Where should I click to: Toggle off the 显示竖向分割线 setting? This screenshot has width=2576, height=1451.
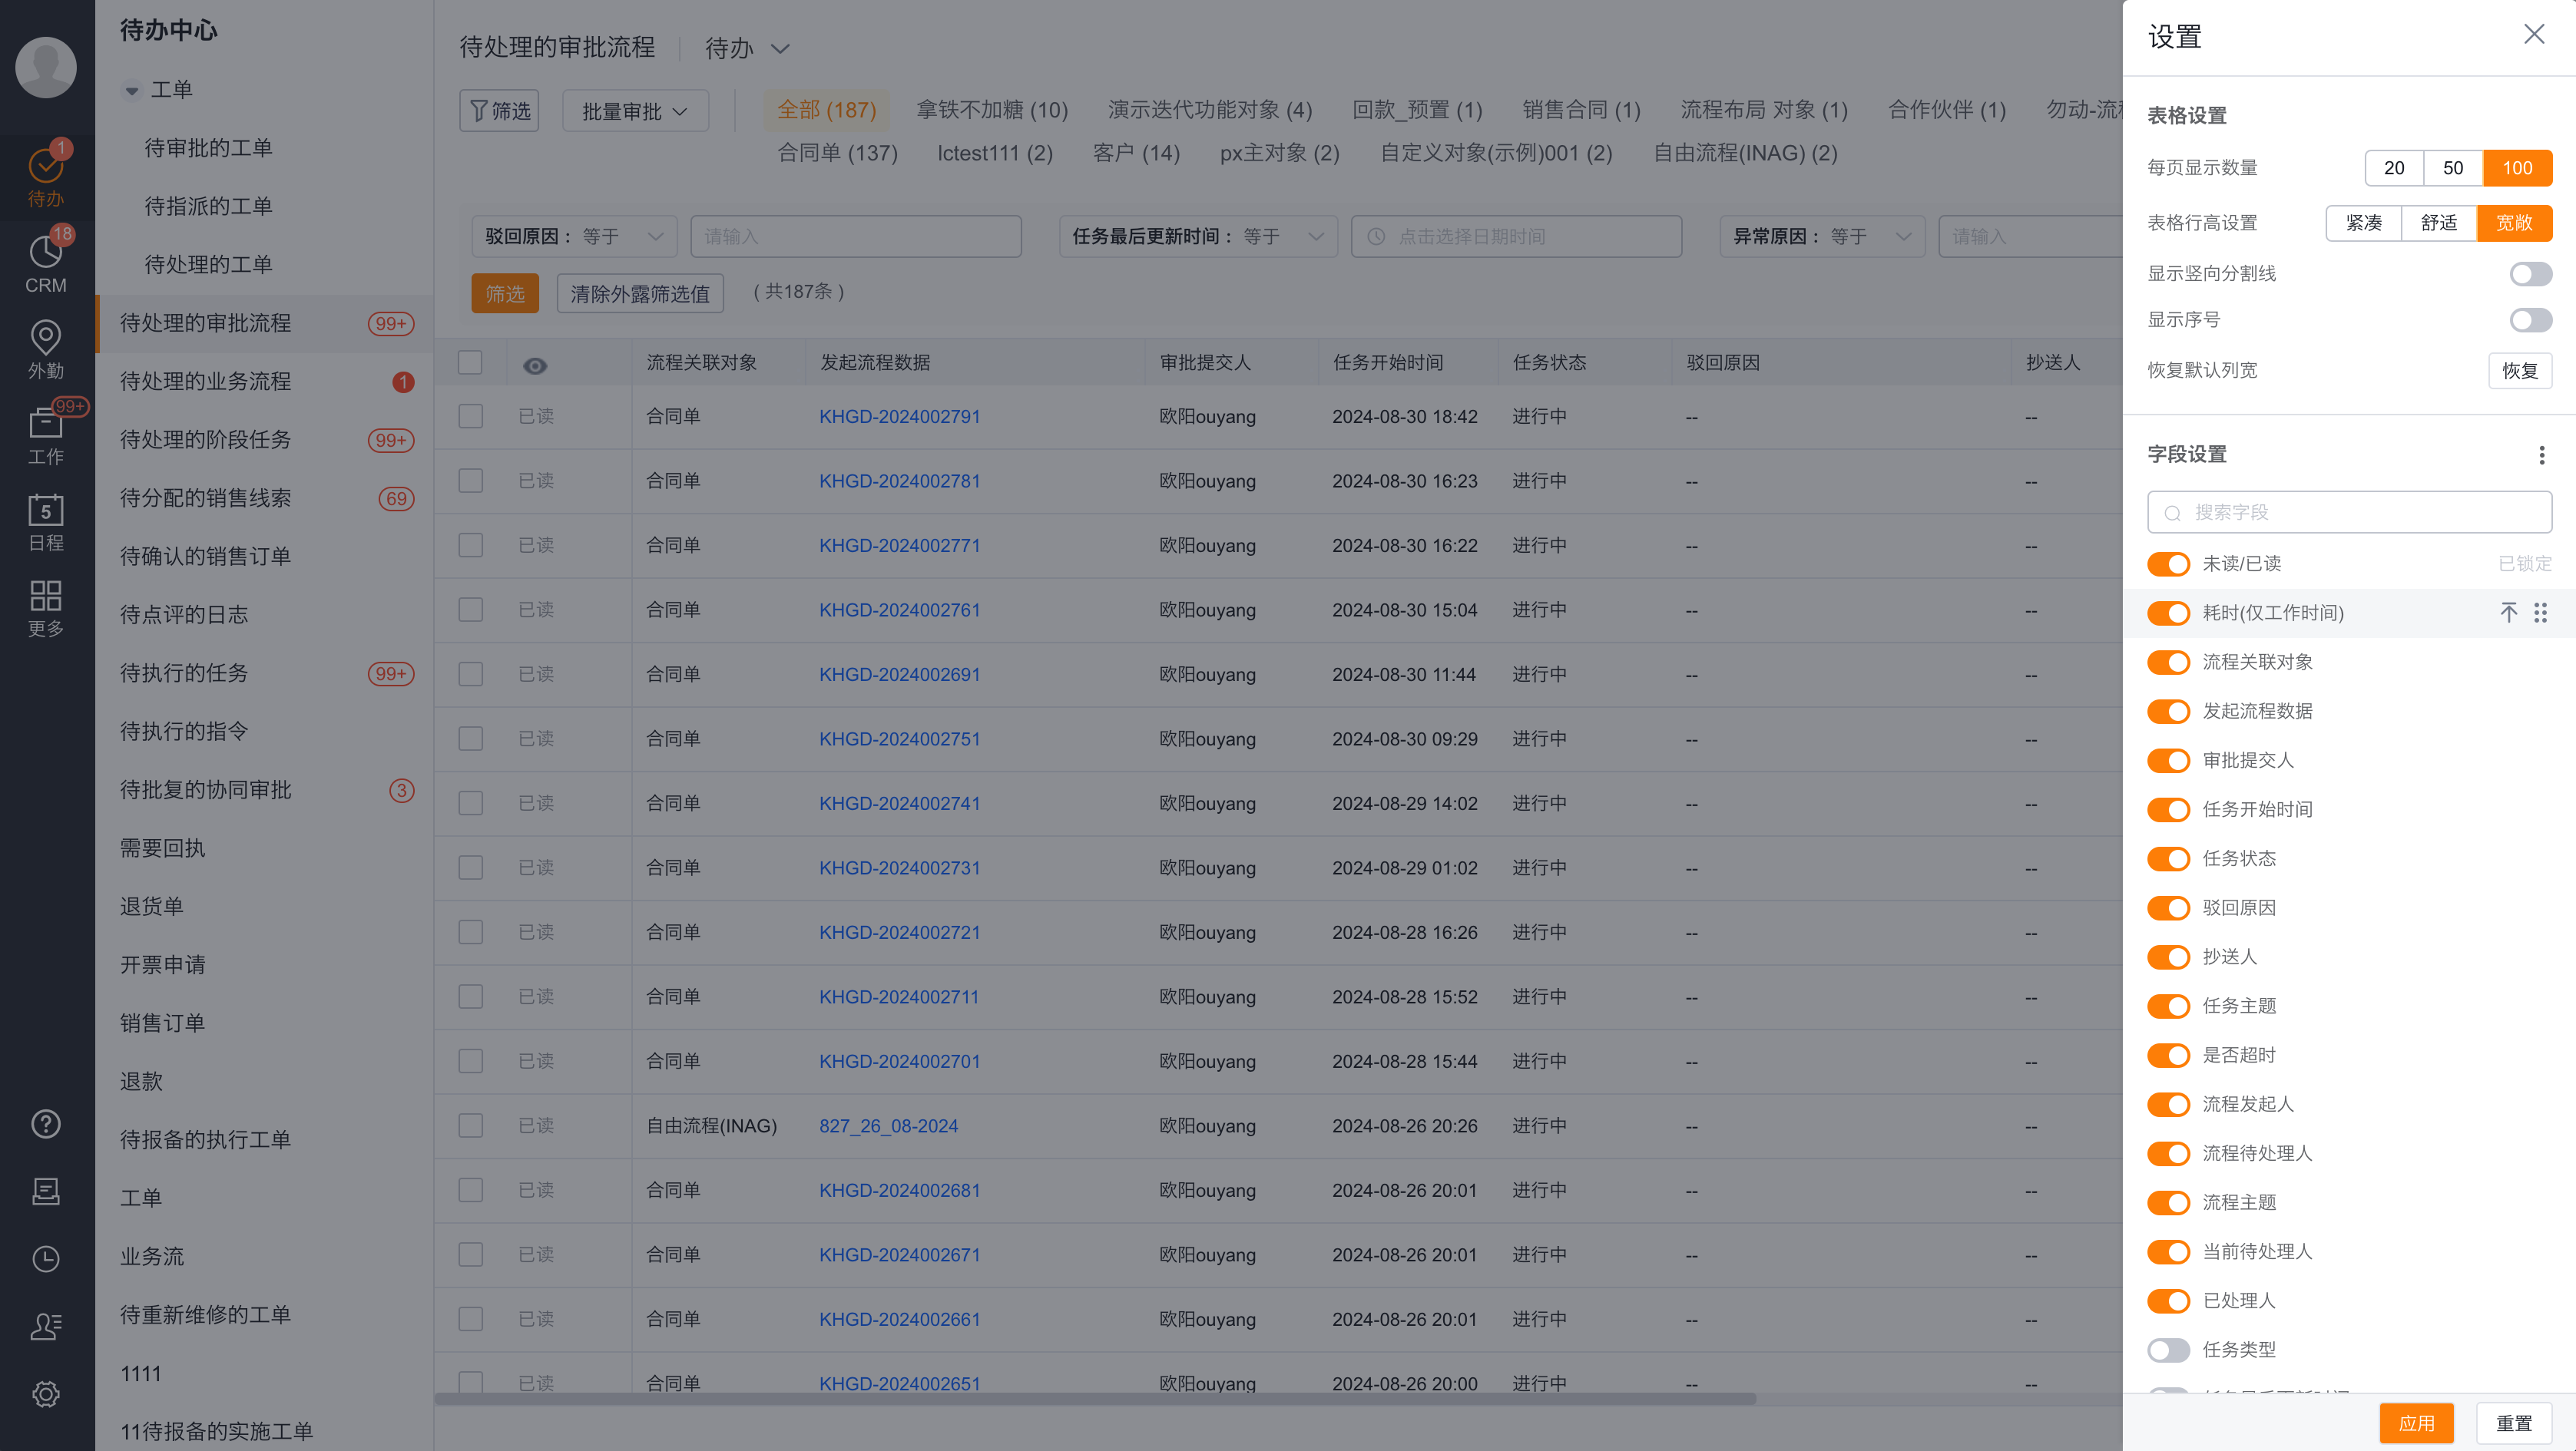point(2528,273)
